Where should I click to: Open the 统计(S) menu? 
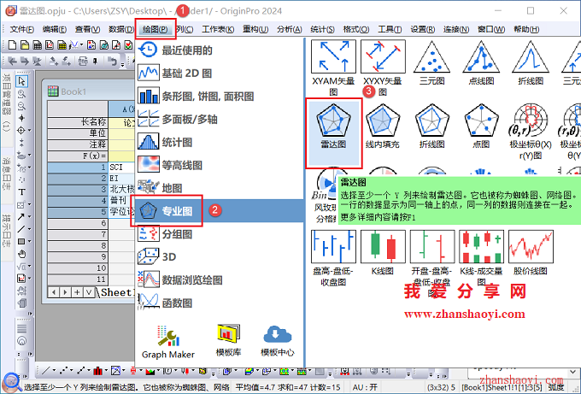point(322,29)
